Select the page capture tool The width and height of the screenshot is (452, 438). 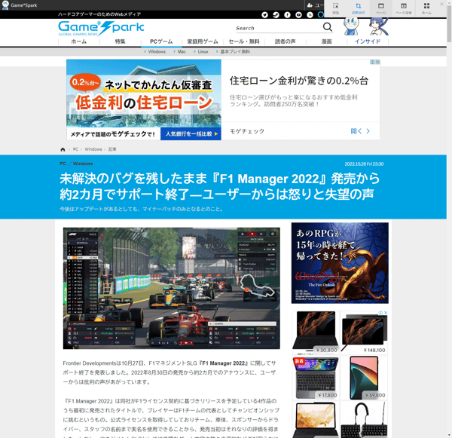point(380,8)
